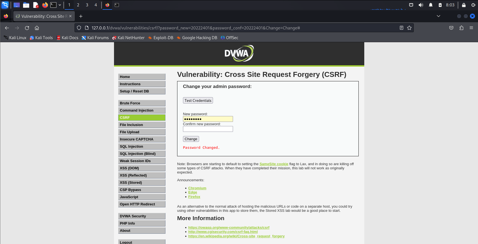Open Instructions in the sidebar
478x244 pixels.
[x=142, y=84]
